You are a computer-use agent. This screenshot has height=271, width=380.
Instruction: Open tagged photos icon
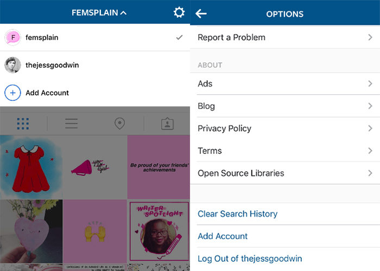pos(167,124)
